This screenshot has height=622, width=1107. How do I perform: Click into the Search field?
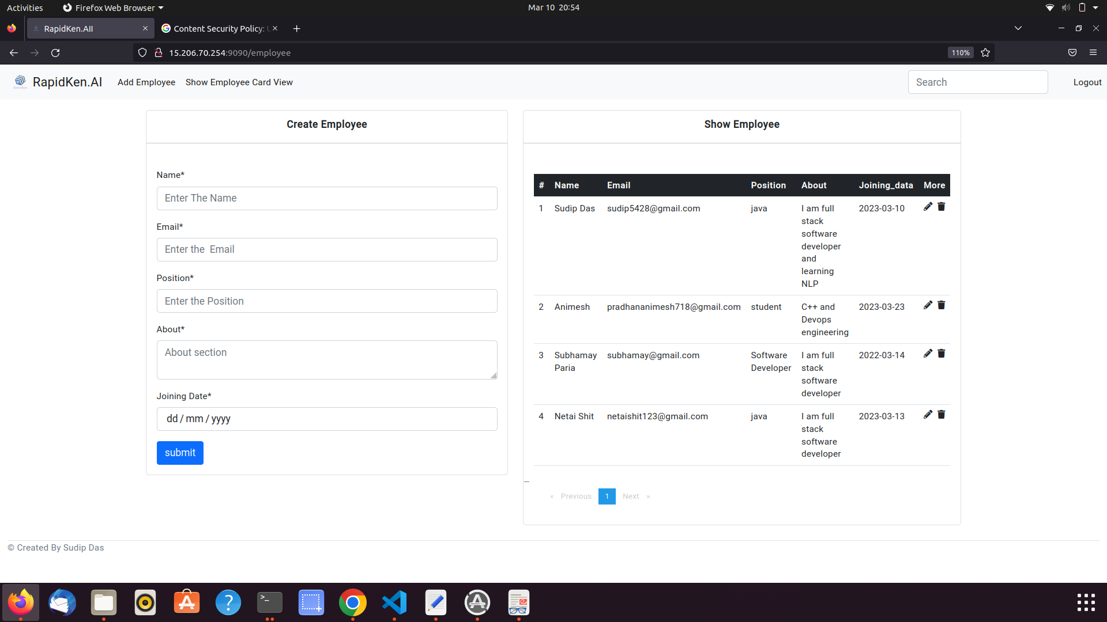pyautogui.click(x=978, y=82)
